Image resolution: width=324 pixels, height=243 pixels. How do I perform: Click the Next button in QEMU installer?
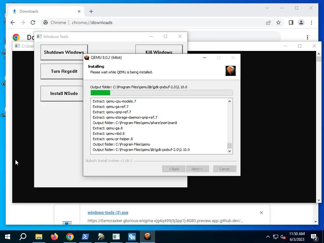(197, 169)
